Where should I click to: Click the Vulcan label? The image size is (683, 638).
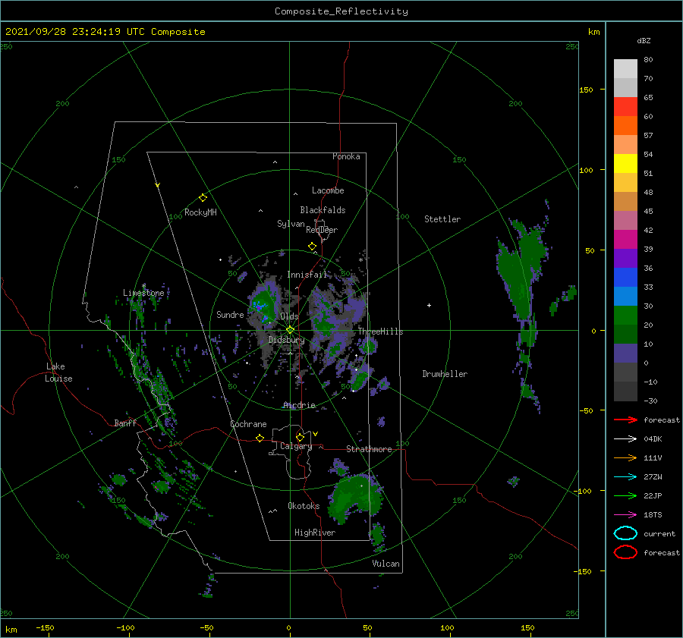coord(386,564)
